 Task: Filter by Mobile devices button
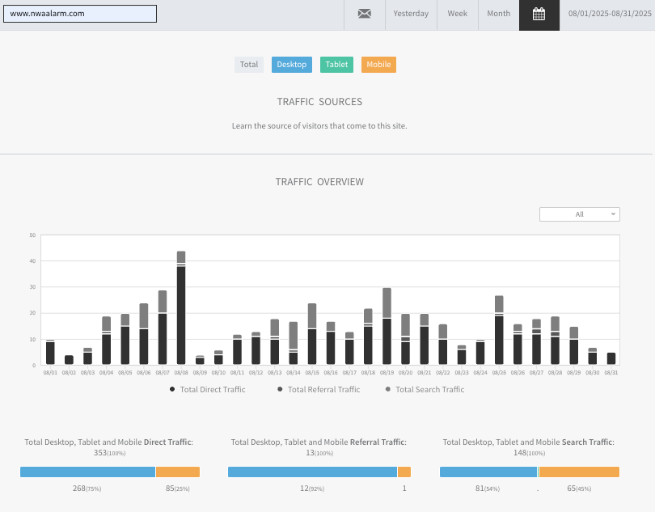(378, 65)
